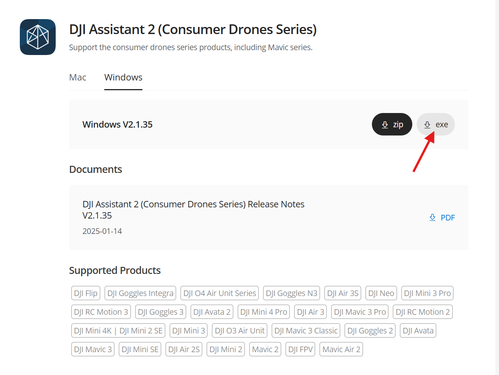Select the DJI Neo product tag
The image size is (499, 375).
coord(381,293)
